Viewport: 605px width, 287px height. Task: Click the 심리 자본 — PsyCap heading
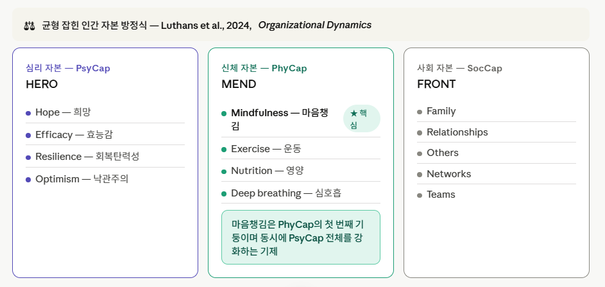(68, 68)
